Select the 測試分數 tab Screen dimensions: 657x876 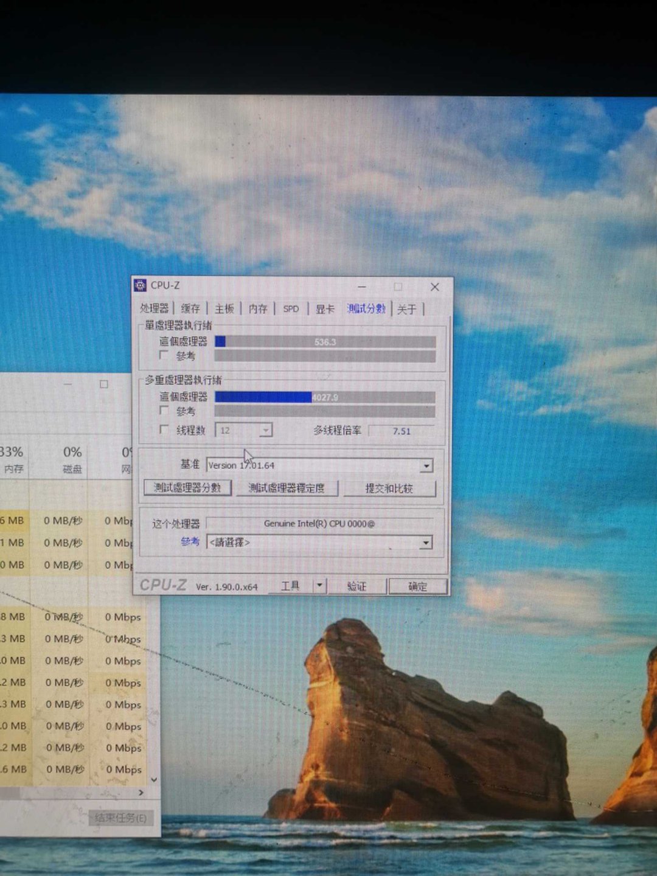point(366,308)
